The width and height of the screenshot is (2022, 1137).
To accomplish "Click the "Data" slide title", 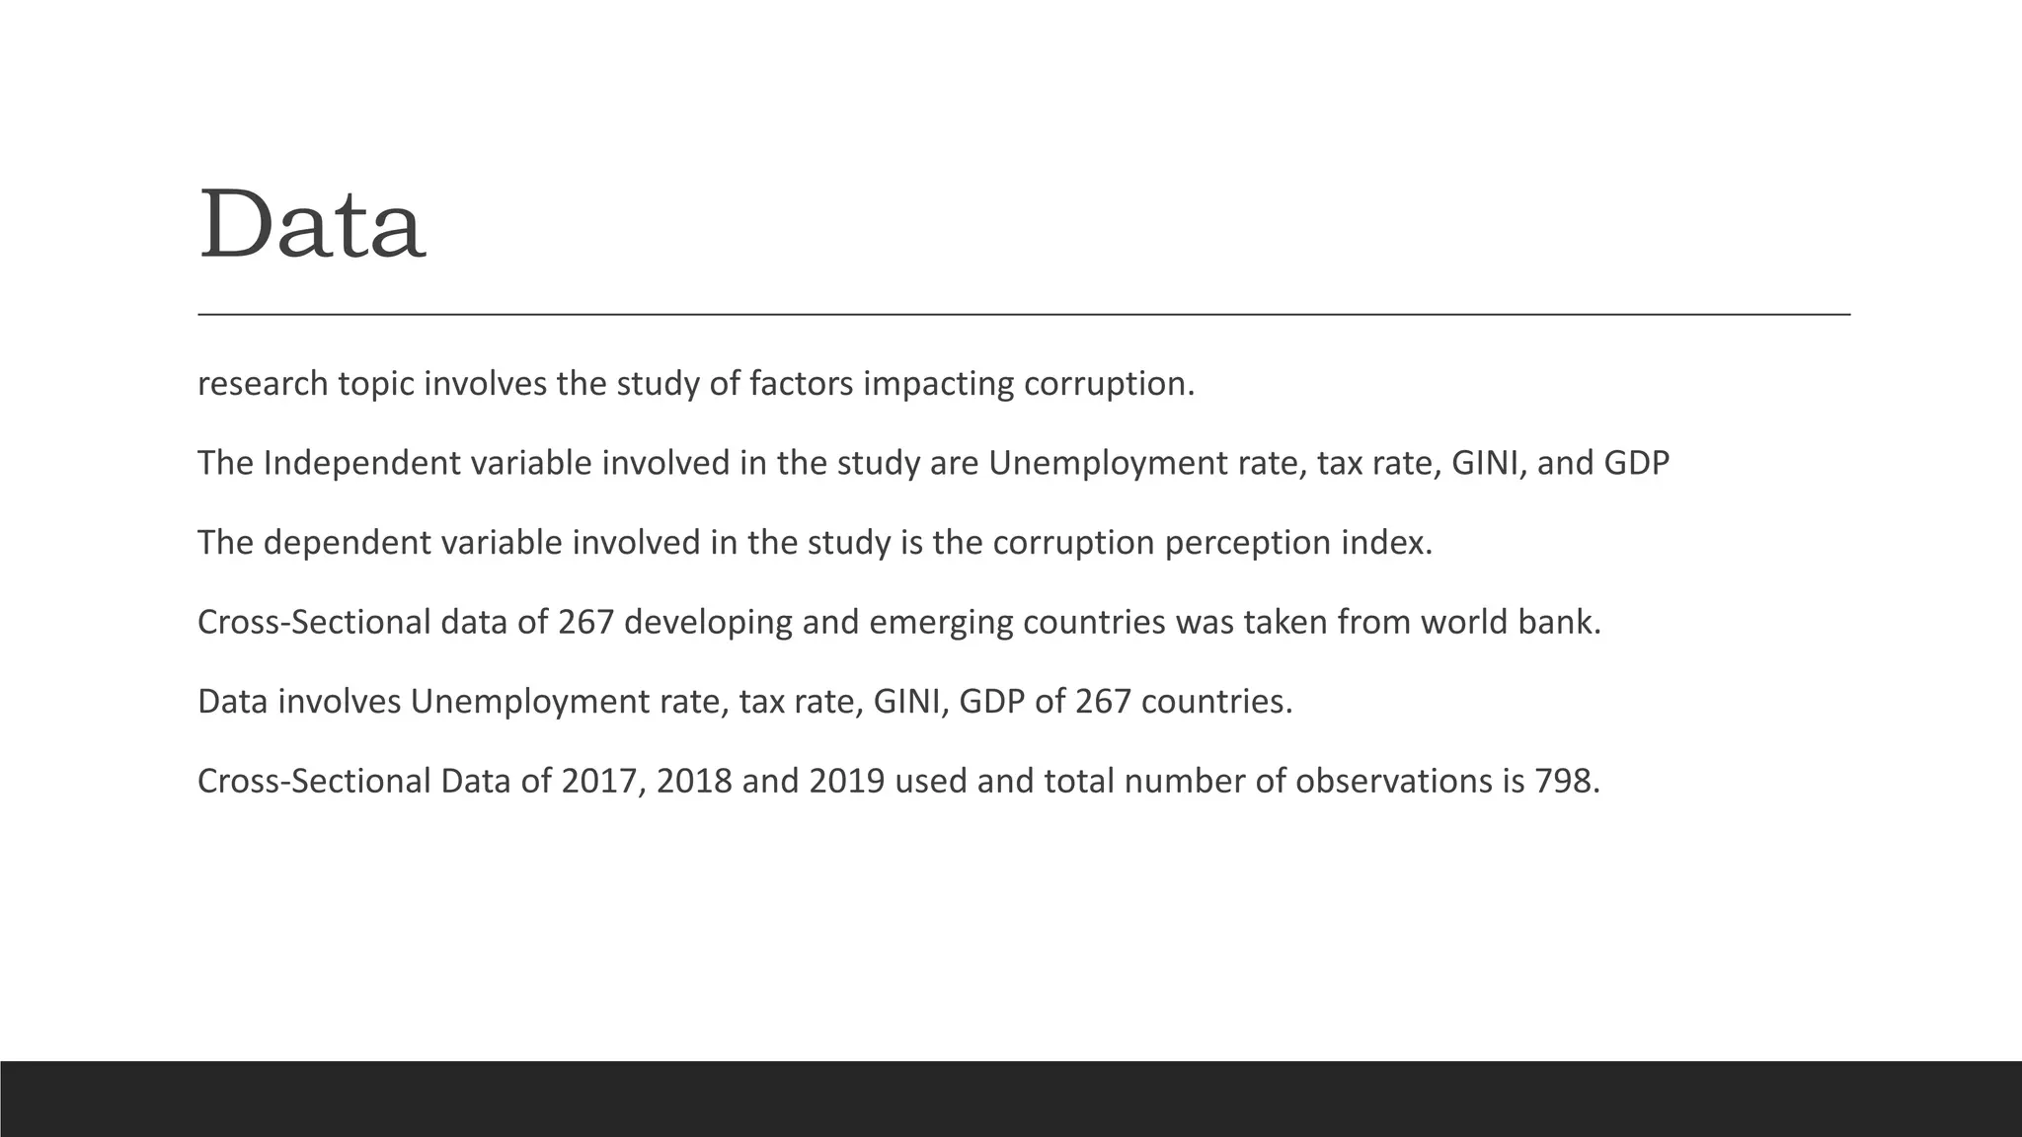I will coord(312,225).
